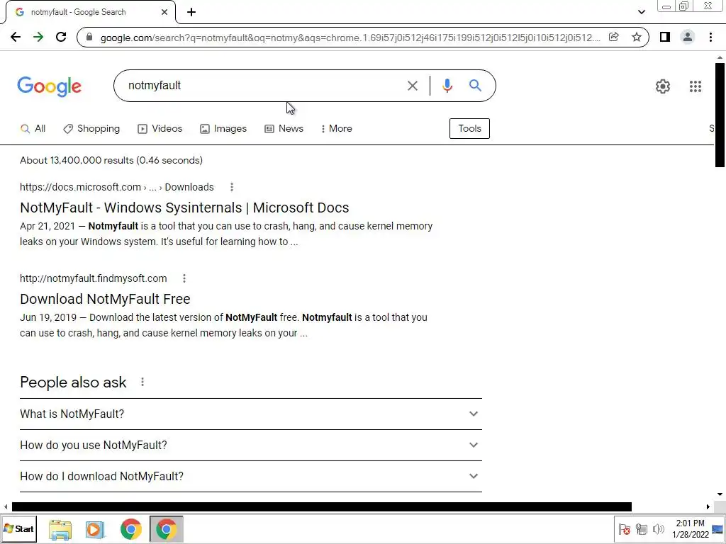The width and height of the screenshot is (726, 544).
Task: Open the Download NotMyFault Free result
Action: click(x=105, y=300)
